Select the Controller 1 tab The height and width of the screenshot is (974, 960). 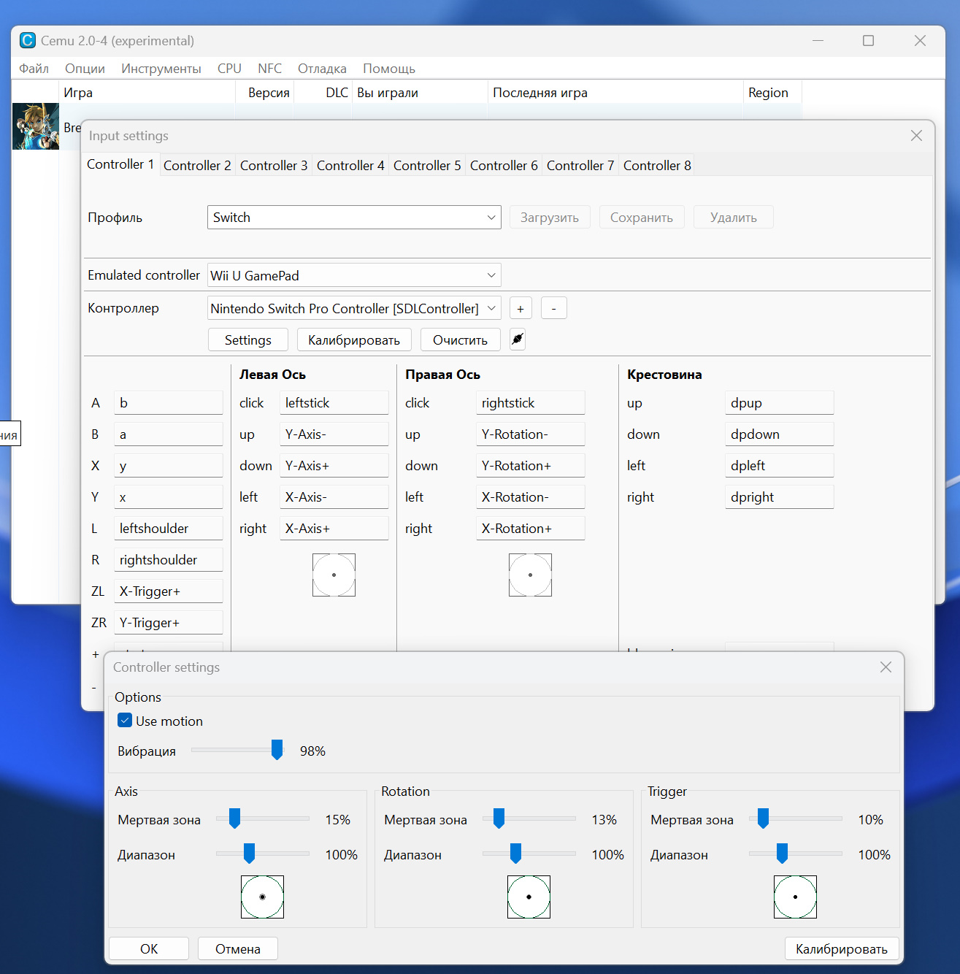pyautogui.click(x=120, y=164)
